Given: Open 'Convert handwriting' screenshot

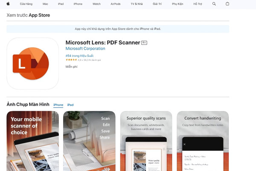Looking at the screenshot, I should pos(203,141).
